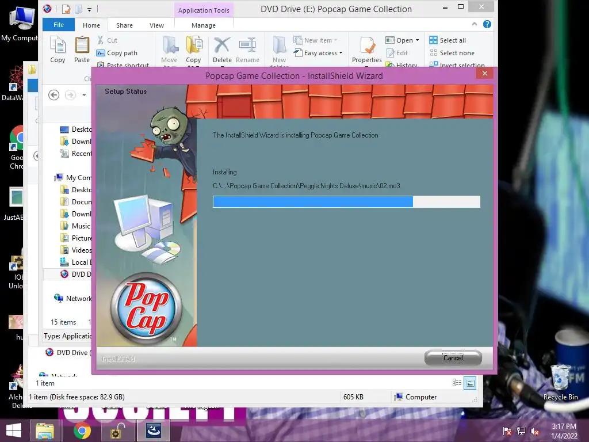Image resolution: width=589 pixels, height=442 pixels.
Task: Select the Application Tools contextual tab
Action: click(204, 10)
